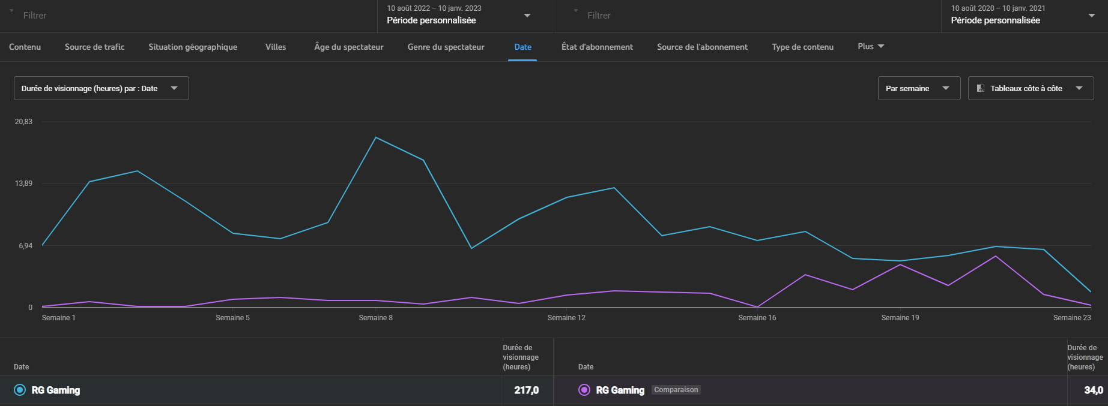Select the Genre du spectateur tab
This screenshot has height=406, width=1108.
point(446,47)
